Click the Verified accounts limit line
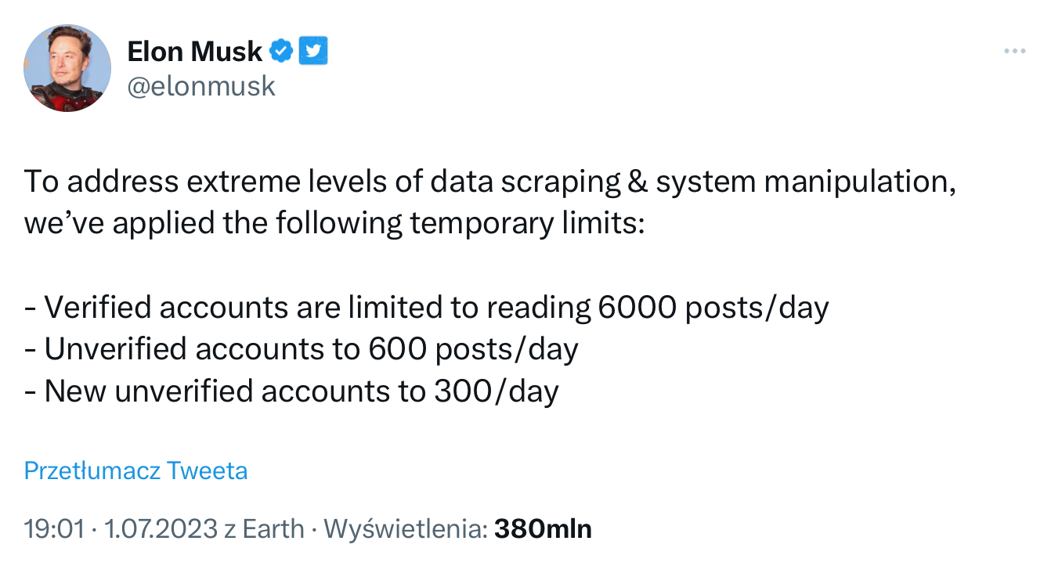 pyautogui.click(x=427, y=308)
